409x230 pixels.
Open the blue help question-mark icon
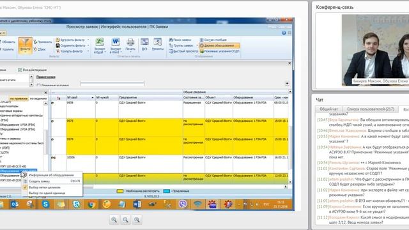(284, 33)
